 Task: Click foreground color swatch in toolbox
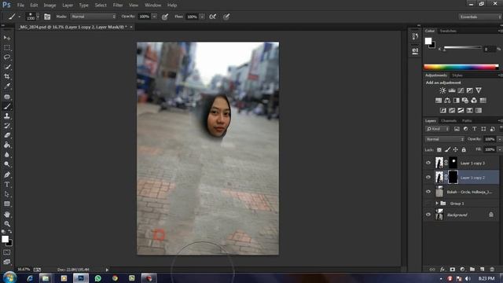pyautogui.click(x=5, y=239)
